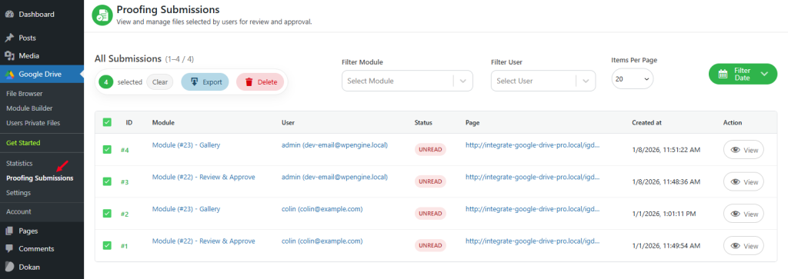Click the Posts pushpin icon
This screenshot has width=788, height=279.
pos(9,38)
